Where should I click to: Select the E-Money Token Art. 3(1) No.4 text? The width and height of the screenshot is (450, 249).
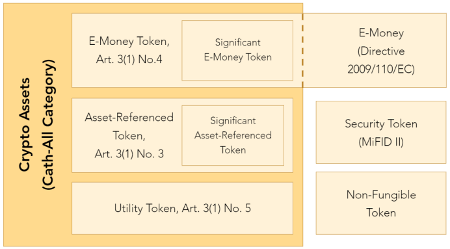[129, 50]
